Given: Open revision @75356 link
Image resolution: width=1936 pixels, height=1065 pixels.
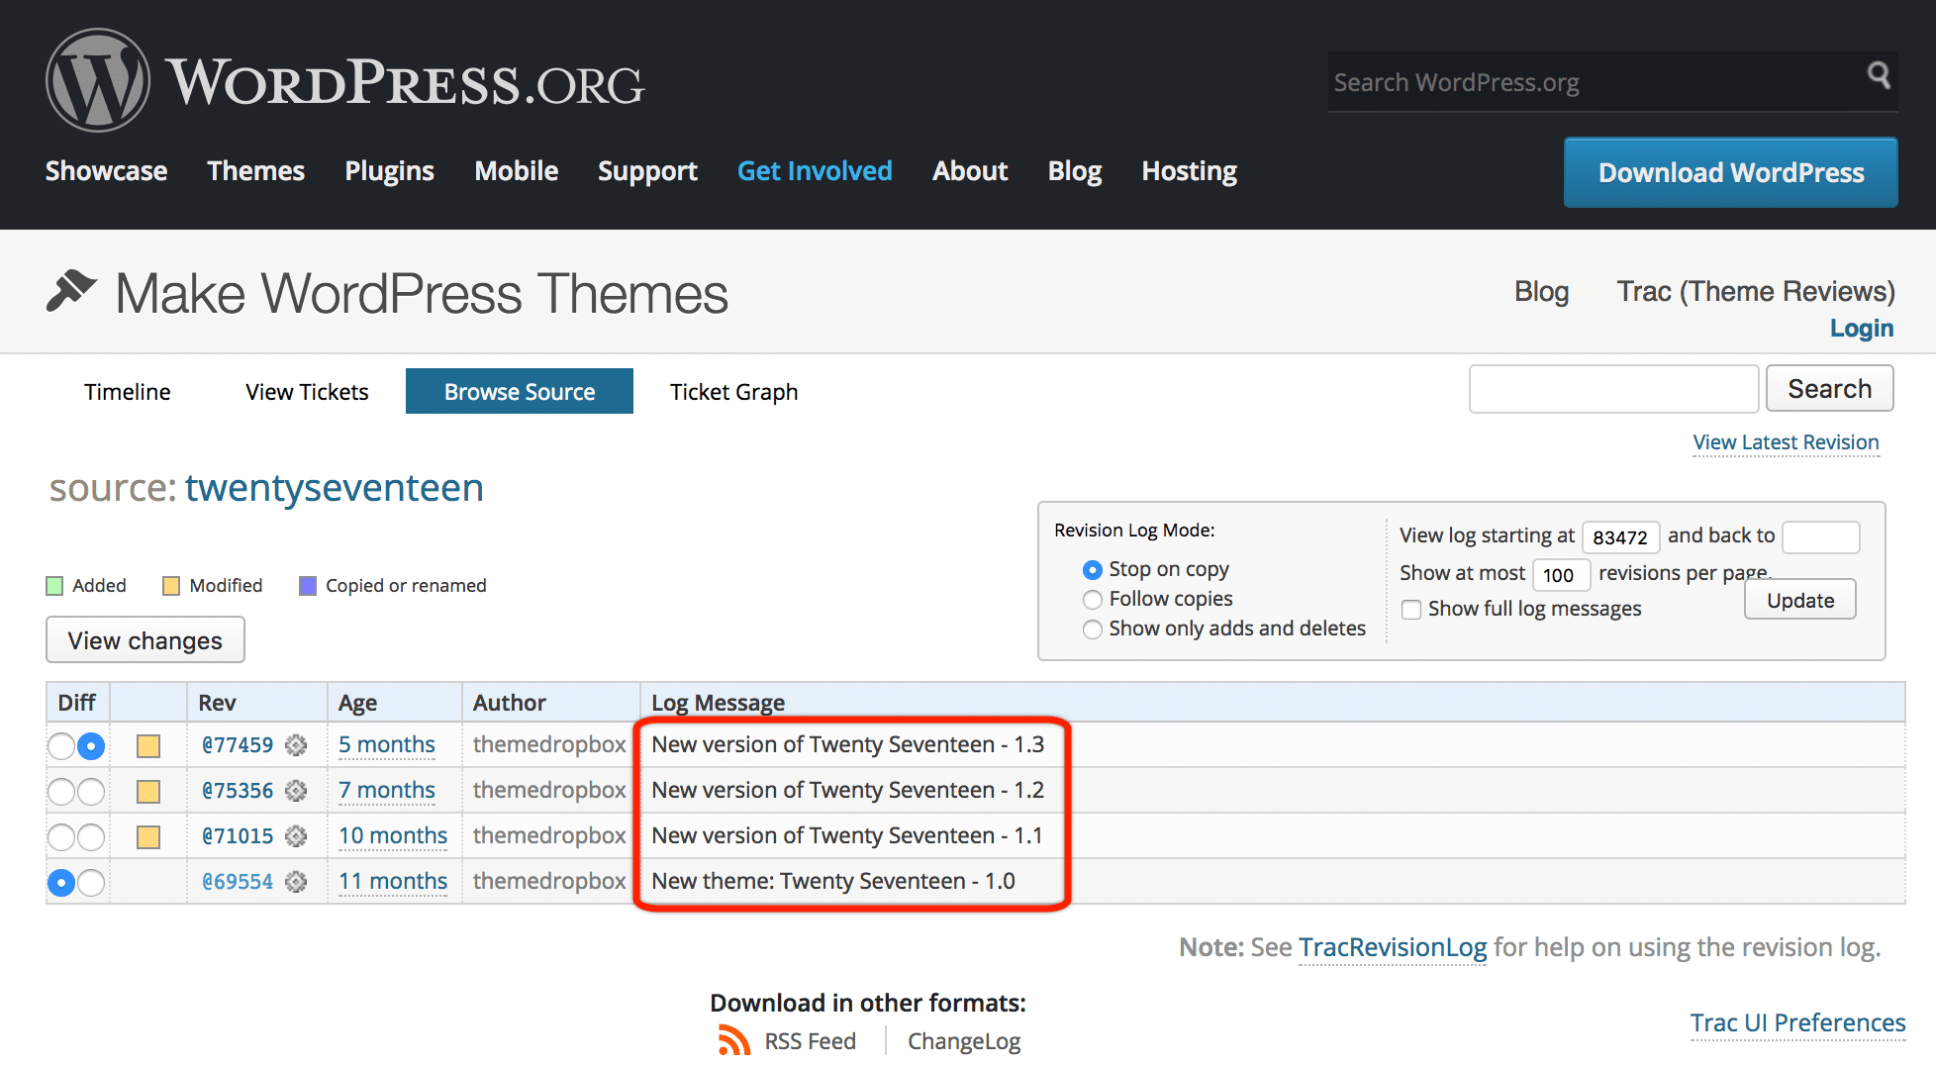Looking at the screenshot, I should [x=238, y=791].
